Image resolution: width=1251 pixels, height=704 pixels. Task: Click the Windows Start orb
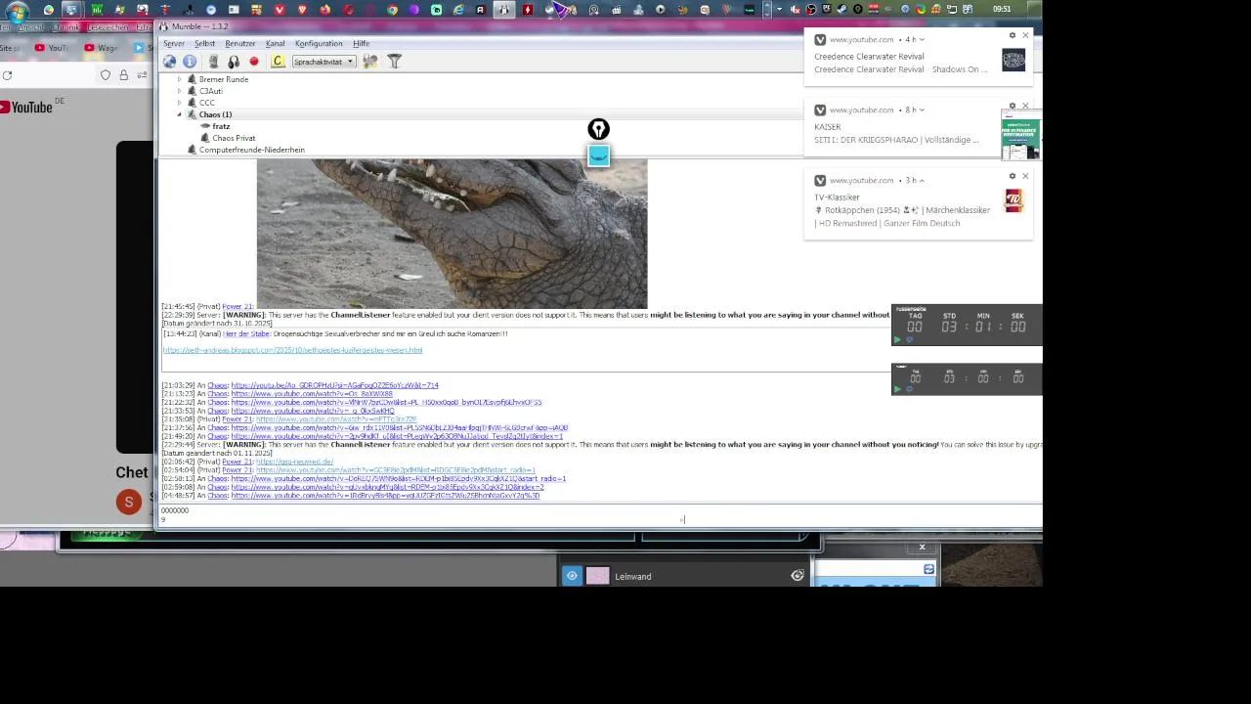pyautogui.click(x=17, y=11)
